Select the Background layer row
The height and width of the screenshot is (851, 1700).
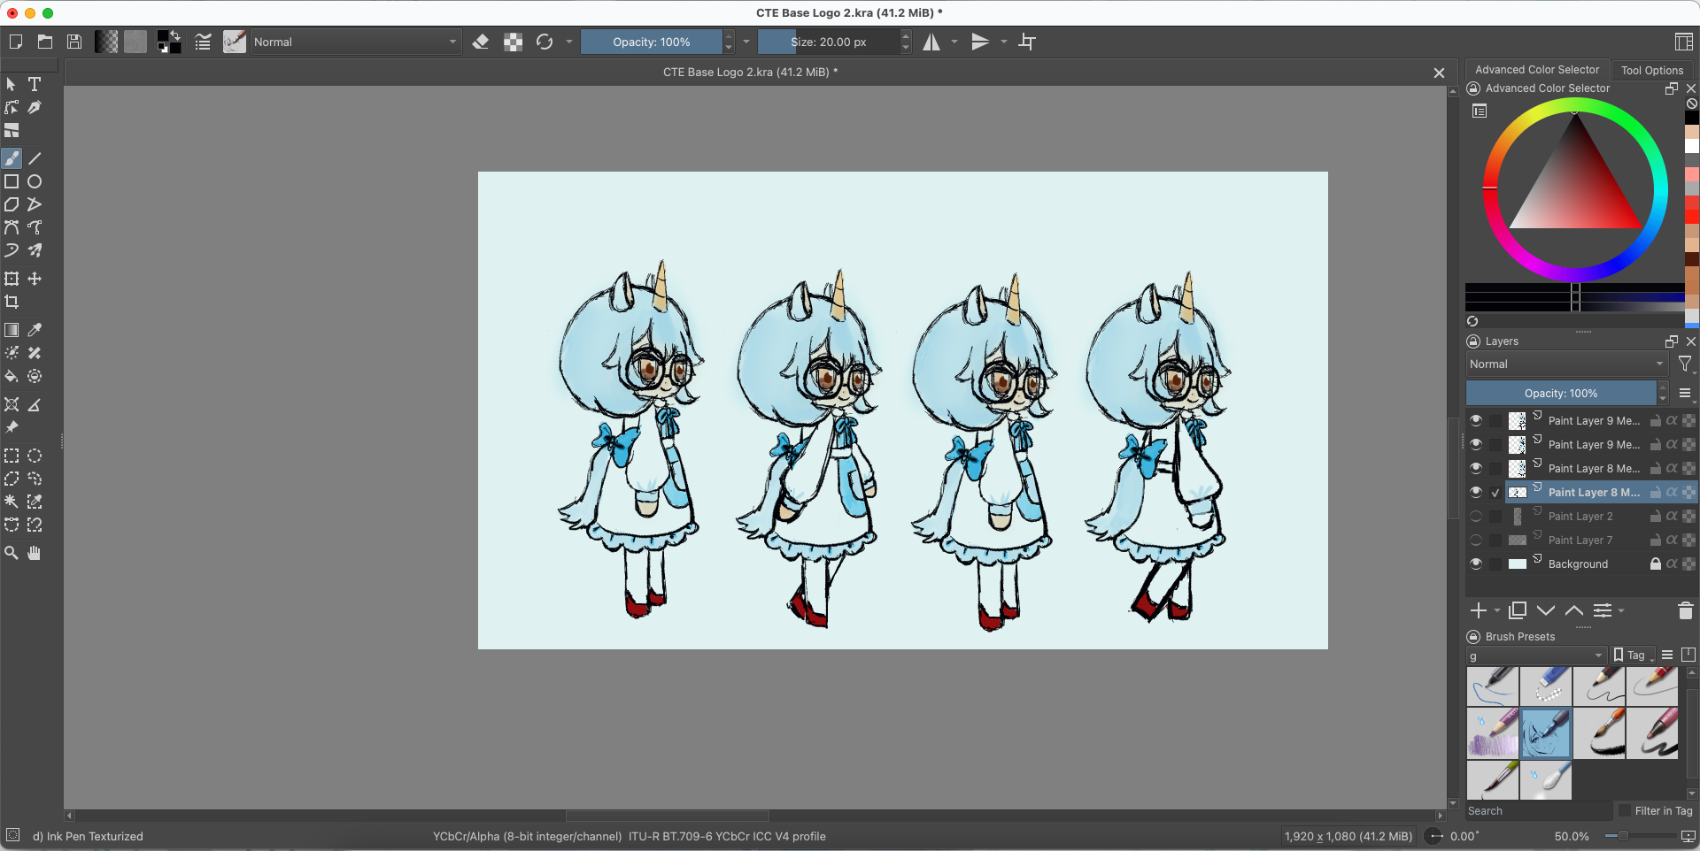point(1580,563)
